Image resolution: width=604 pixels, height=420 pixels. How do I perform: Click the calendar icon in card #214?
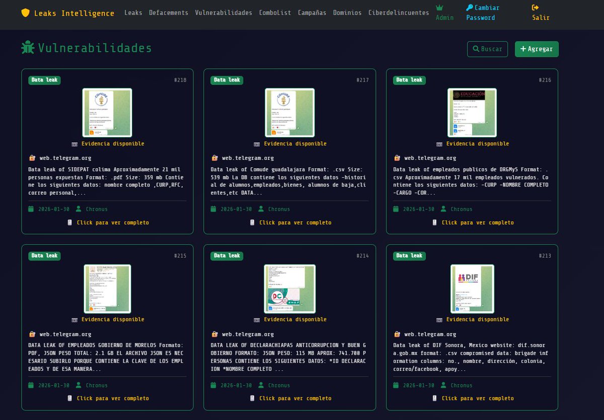point(213,385)
